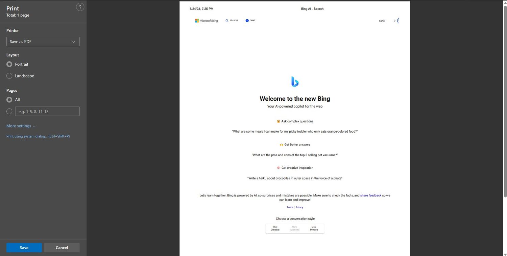Image resolution: width=507 pixels, height=256 pixels.
Task: Click the Microsoft Bing logo in preview header
Action: pos(207,21)
